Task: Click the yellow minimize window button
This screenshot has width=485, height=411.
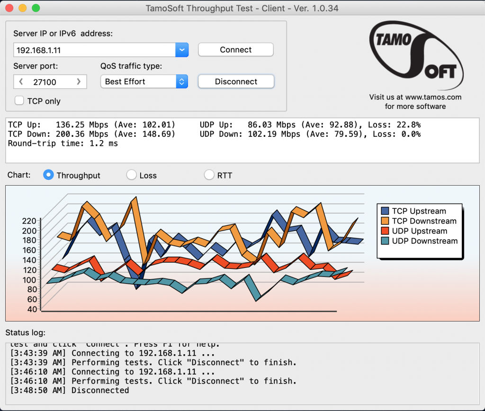Action: coord(23,8)
